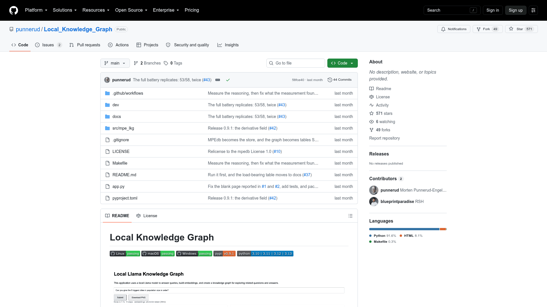View the green check status of latest commit
This screenshot has width=547, height=307.
[228, 80]
